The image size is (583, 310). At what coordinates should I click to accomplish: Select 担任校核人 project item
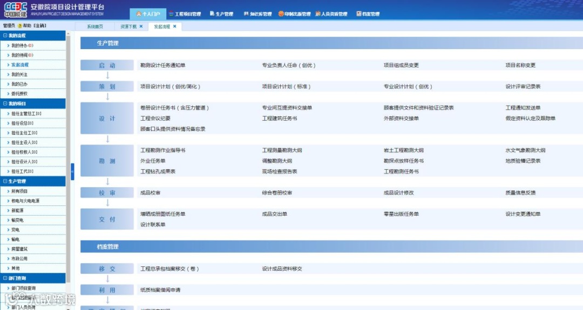[x=33, y=152]
